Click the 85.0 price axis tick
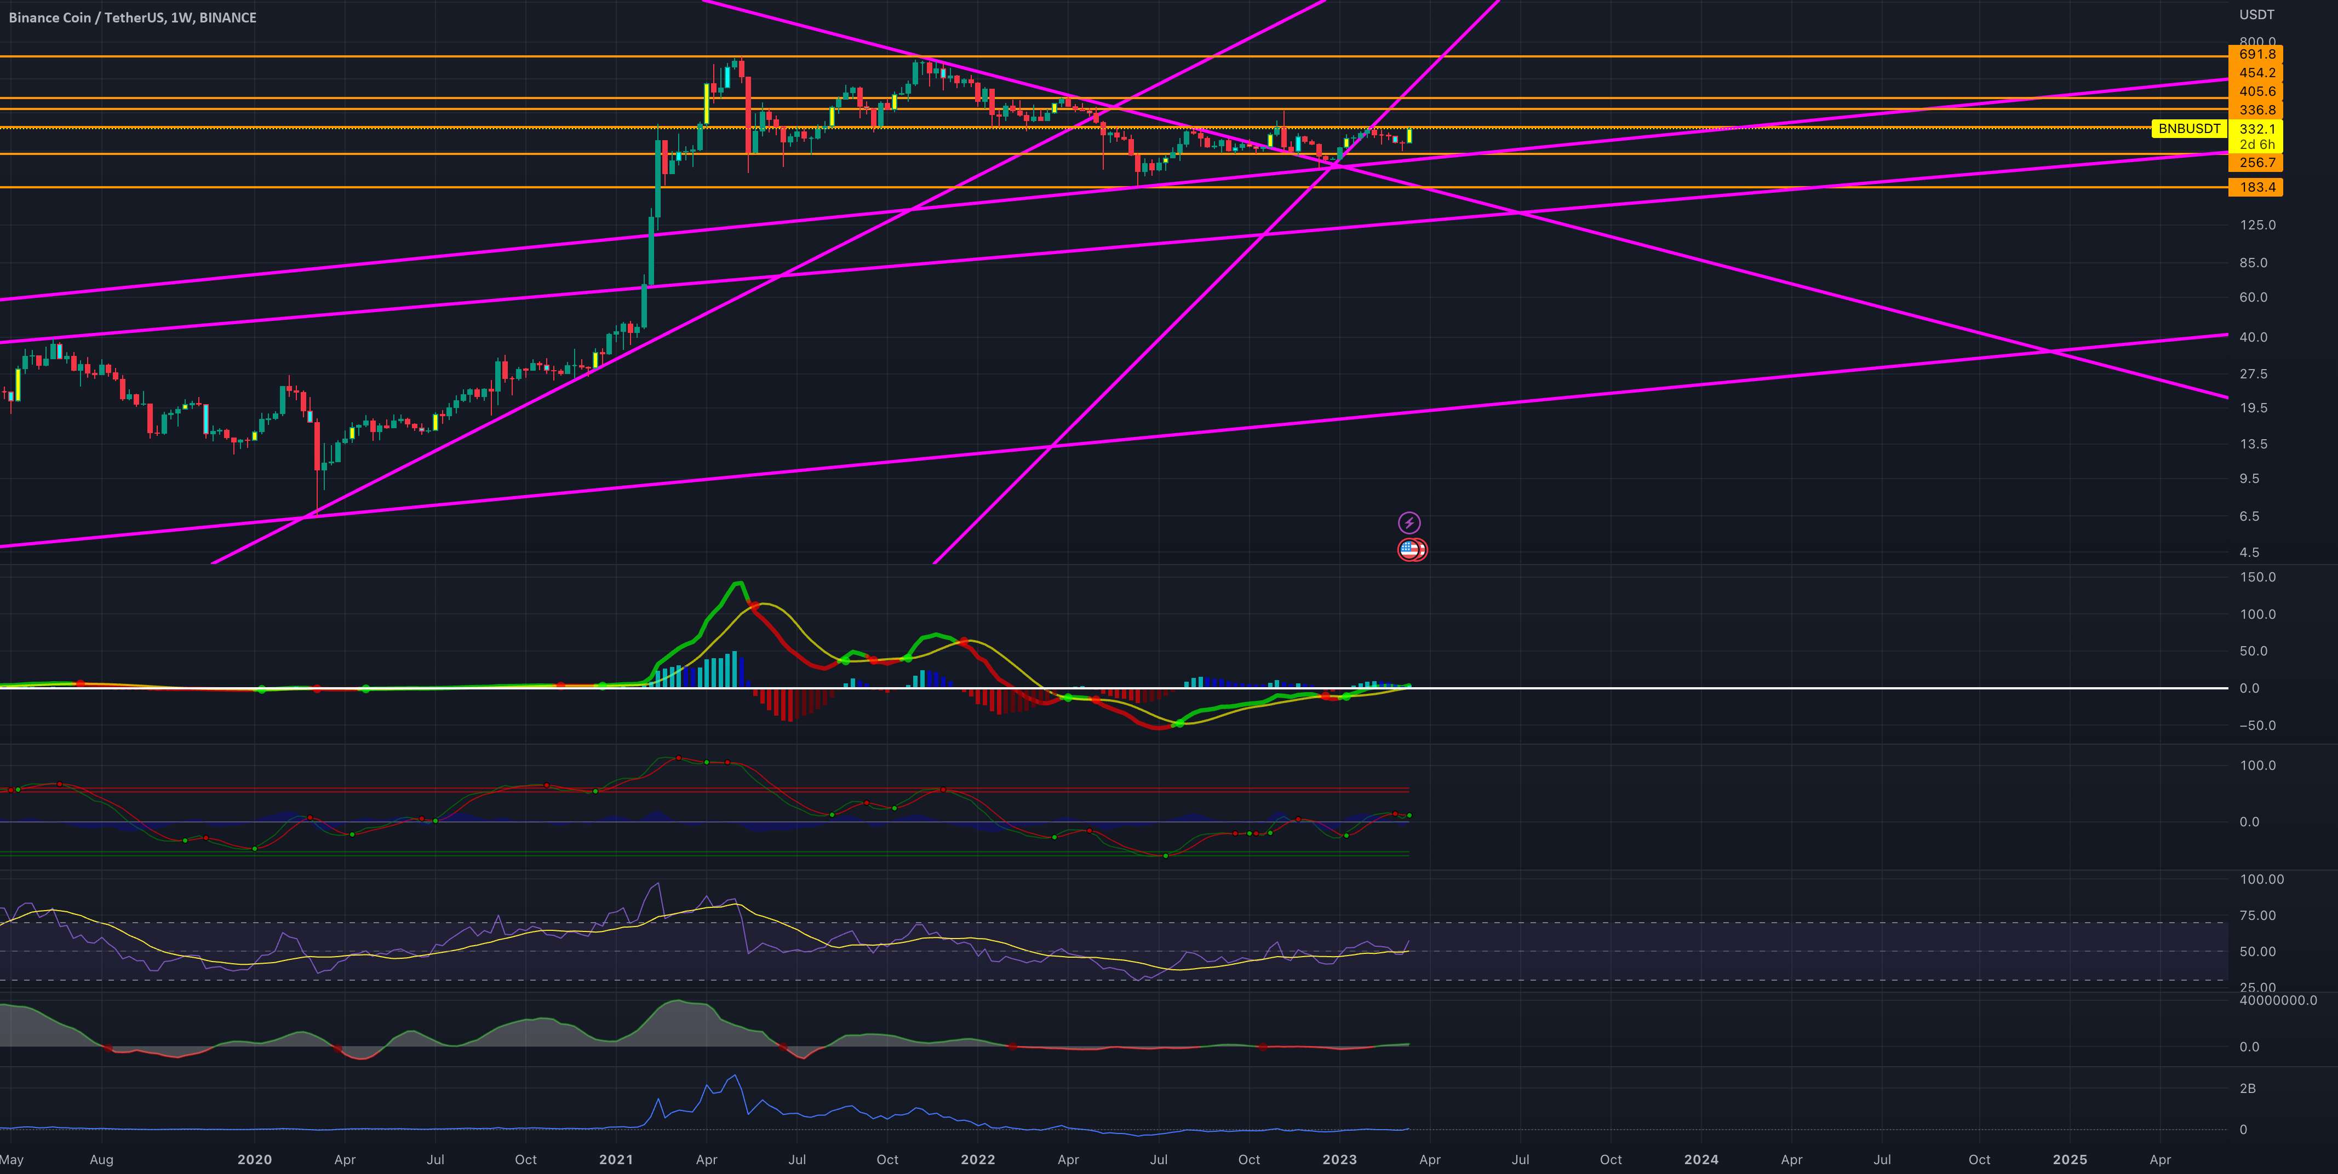This screenshot has height=1174, width=2338. [x=2253, y=263]
